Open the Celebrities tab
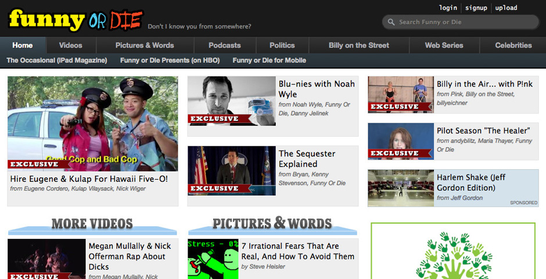 [513, 45]
